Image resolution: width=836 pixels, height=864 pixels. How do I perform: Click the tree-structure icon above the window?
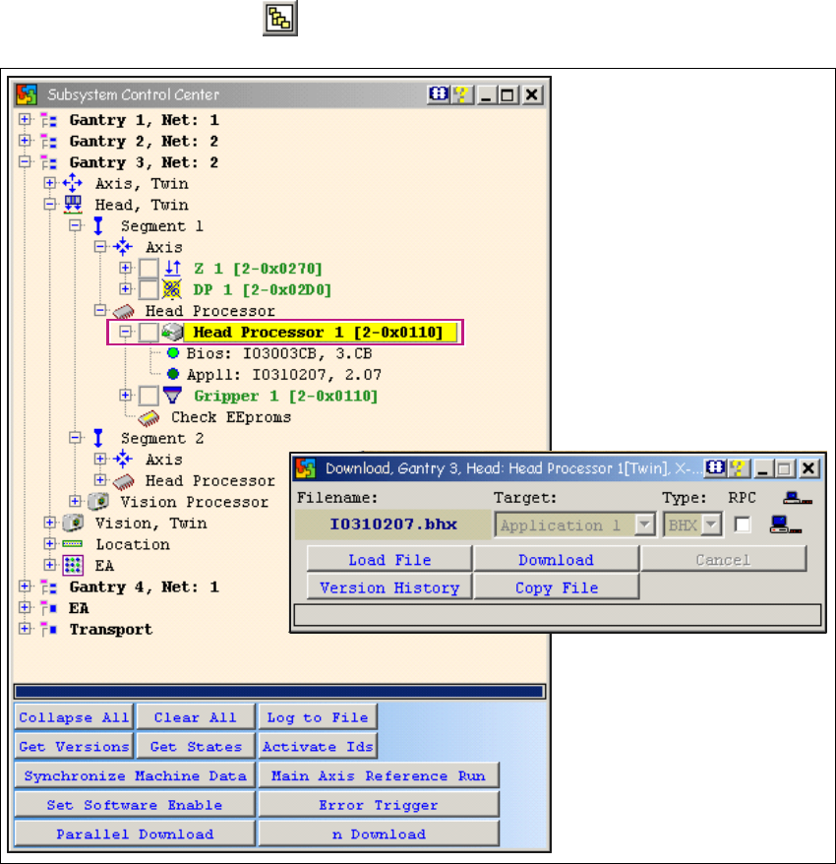coord(279,19)
